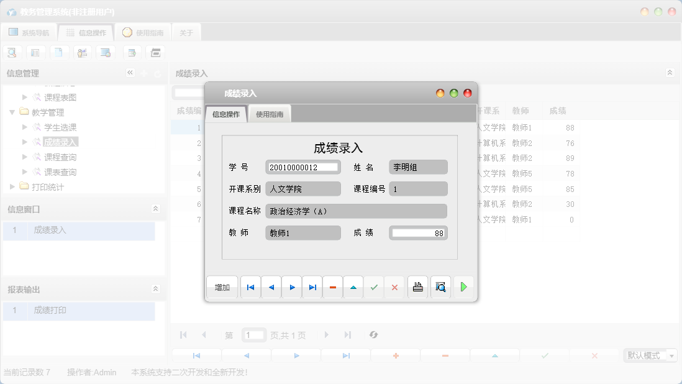Jump to last record using dialog navigation icon
Image resolution: width=682 pixels, height=384 pixels.
[312, 286]
